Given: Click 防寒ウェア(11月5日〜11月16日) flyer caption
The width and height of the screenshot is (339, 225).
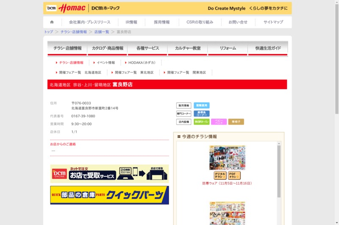Looking at the screenshot, I should click(227, 184).
